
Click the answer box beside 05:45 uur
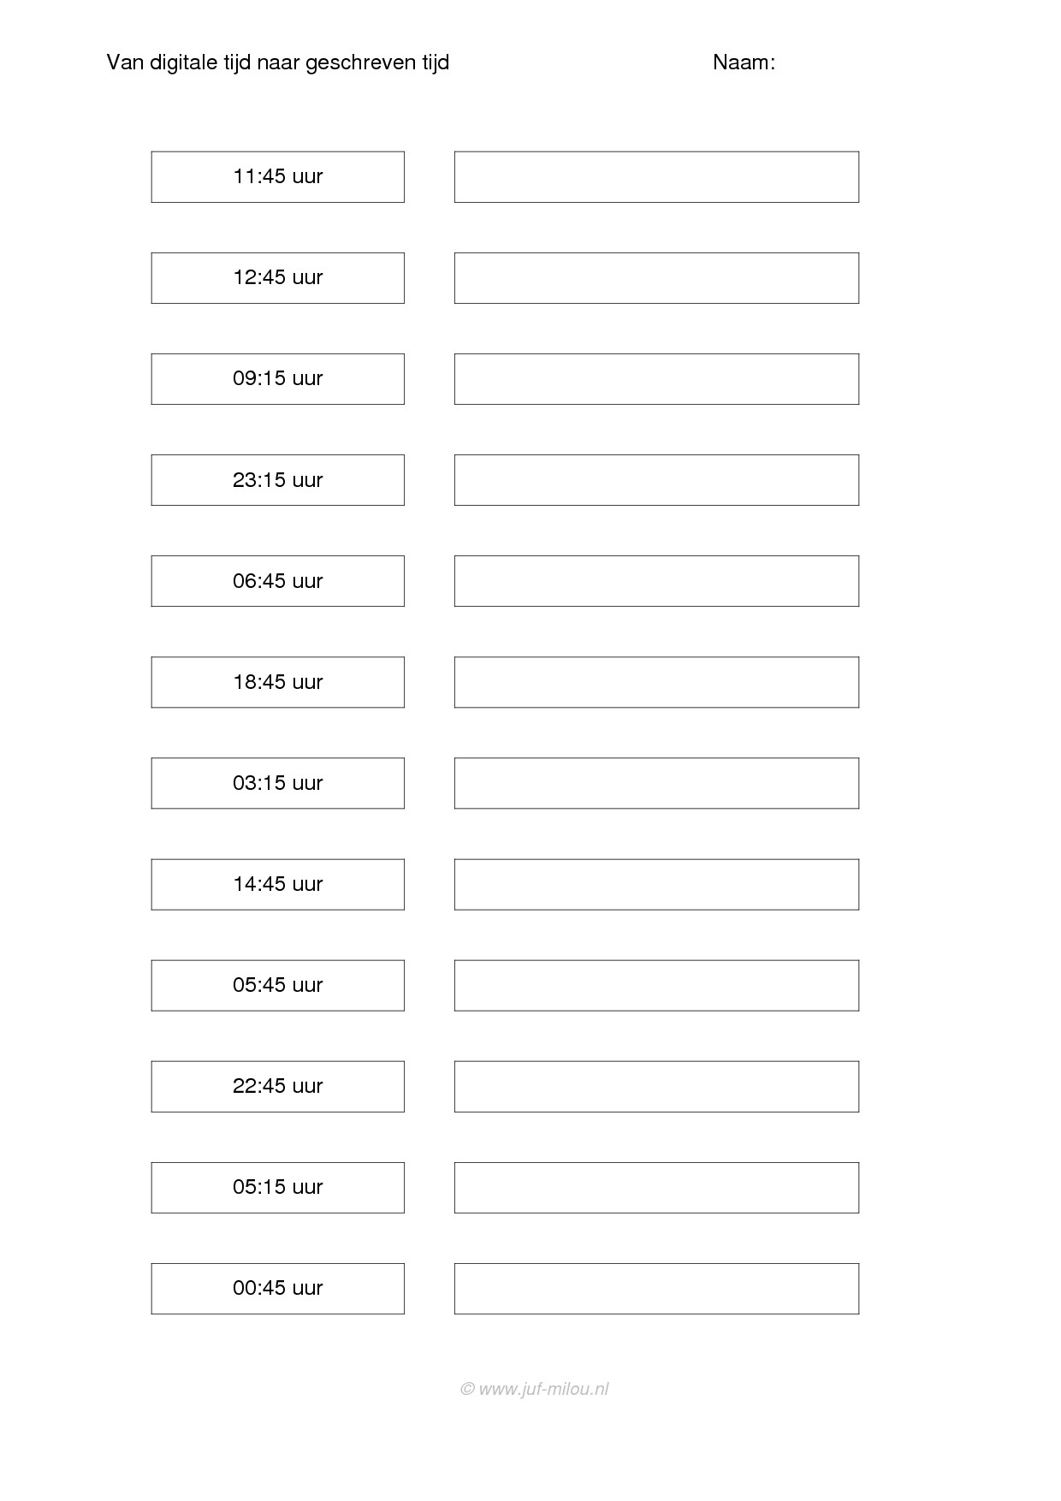pos(656,985)
